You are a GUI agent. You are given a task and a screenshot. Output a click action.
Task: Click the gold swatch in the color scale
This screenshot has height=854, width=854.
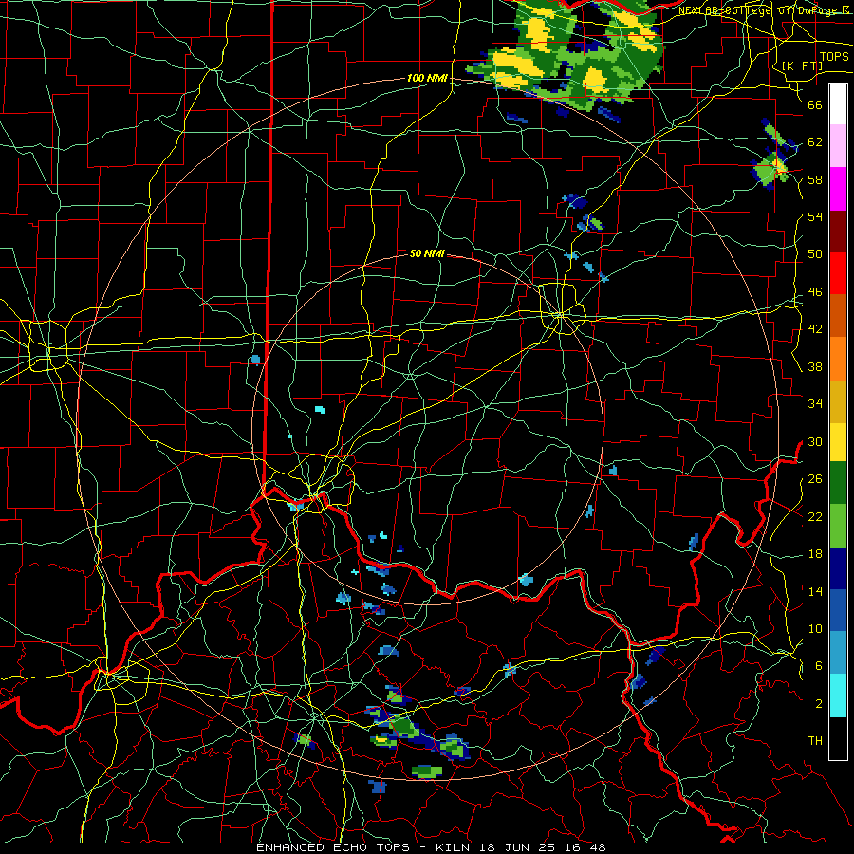838,402
